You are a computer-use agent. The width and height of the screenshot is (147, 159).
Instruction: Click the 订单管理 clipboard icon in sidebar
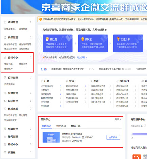point(5,78)
